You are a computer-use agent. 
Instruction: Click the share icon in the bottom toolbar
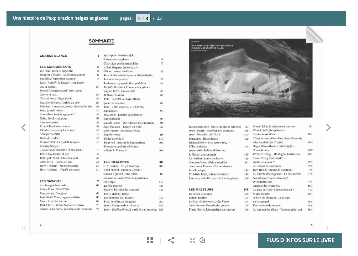171,240
